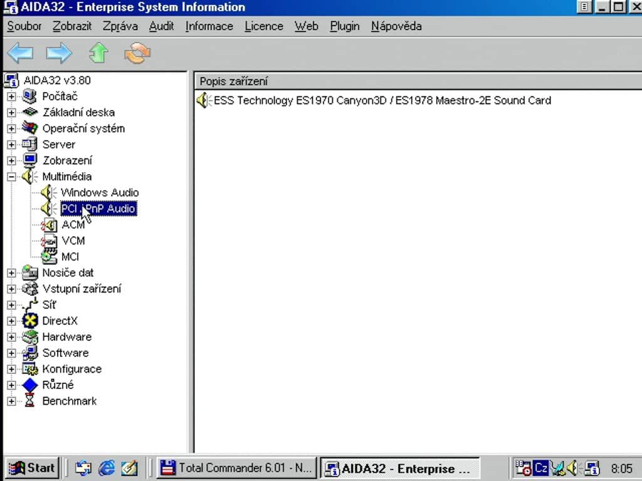Open volume control from system tray
The image size is (642, 481).
point(572,468)
